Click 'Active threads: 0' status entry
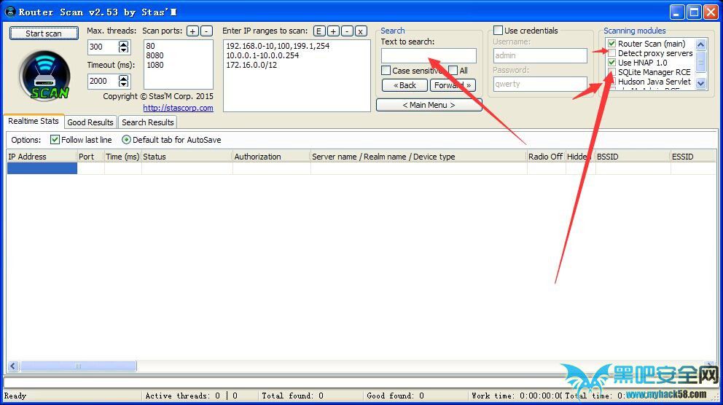This screenshot has width=723, height=405. (x=183, y=396)
